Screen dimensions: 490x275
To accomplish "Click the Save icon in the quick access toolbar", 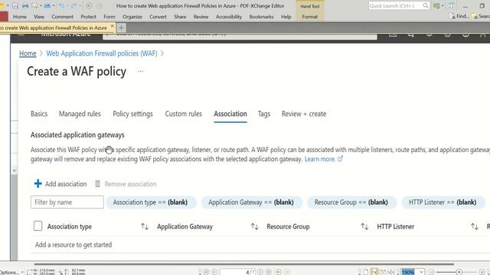I will click(x=15, y=5).
